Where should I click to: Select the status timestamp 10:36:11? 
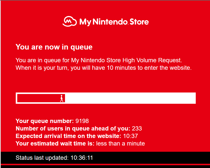tap(82, 158)
